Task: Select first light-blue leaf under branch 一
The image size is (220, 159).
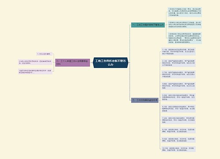Action: [185, 12]
